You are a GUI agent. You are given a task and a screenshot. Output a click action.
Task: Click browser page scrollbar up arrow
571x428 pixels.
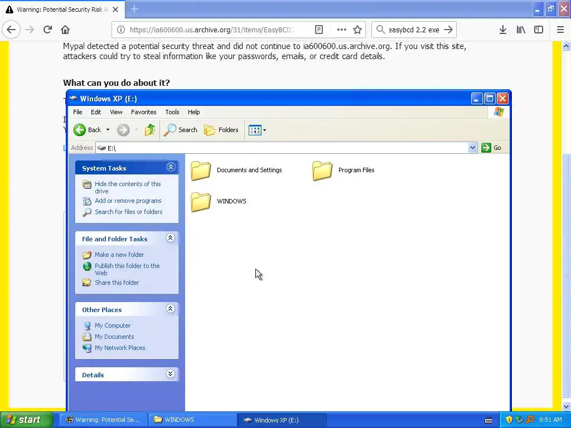coord(566,46)
